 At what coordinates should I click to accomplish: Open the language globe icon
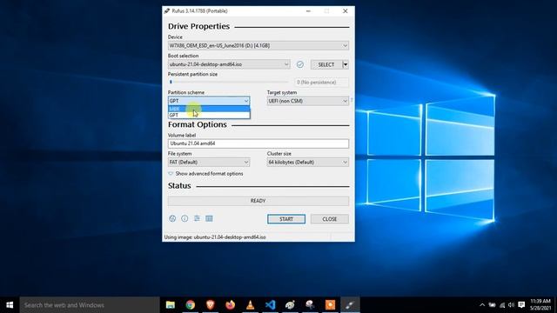(x=172, y=218)
